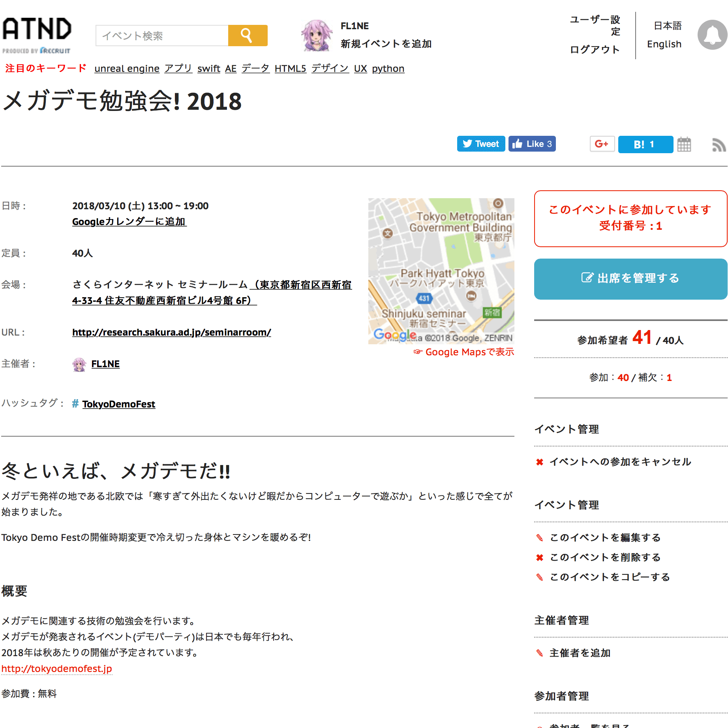
Task: Click このイベントを削除する delete link
Action: (605, 557)
